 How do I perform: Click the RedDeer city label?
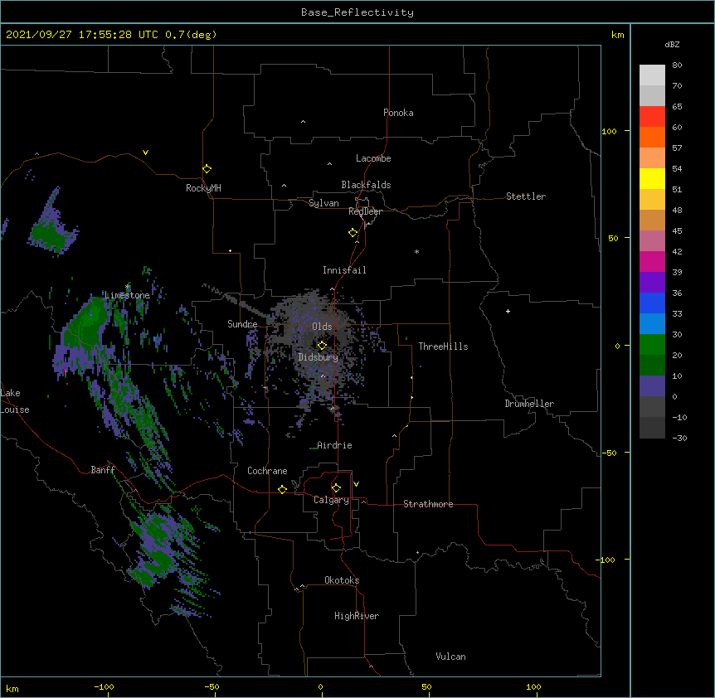(365, 211)
